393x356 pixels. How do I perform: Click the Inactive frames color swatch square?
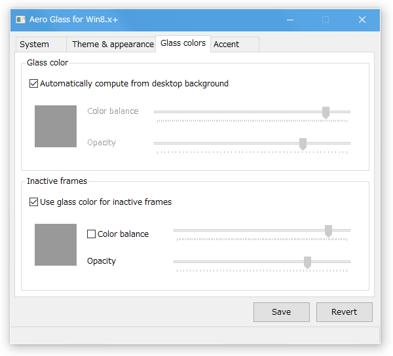[x=56, y=245]
